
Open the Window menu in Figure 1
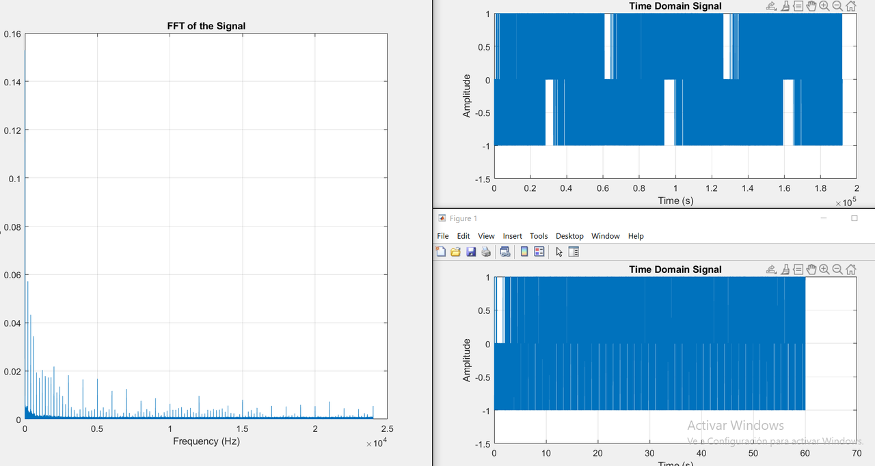(606, 236)
